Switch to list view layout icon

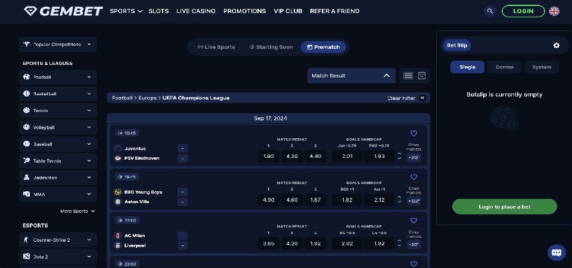point(408,76)
